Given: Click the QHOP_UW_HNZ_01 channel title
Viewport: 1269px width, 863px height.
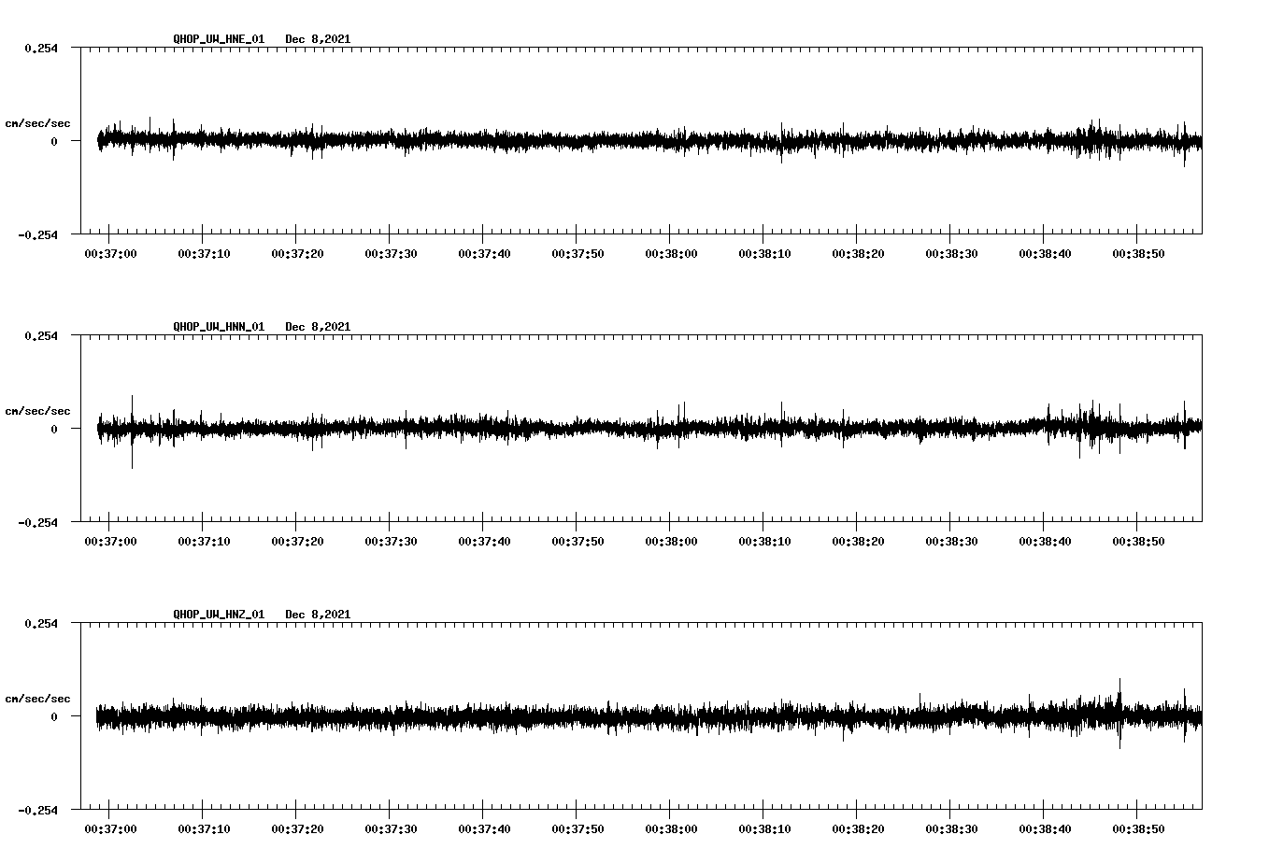Looking at the screenshot, I should [219, 615].
